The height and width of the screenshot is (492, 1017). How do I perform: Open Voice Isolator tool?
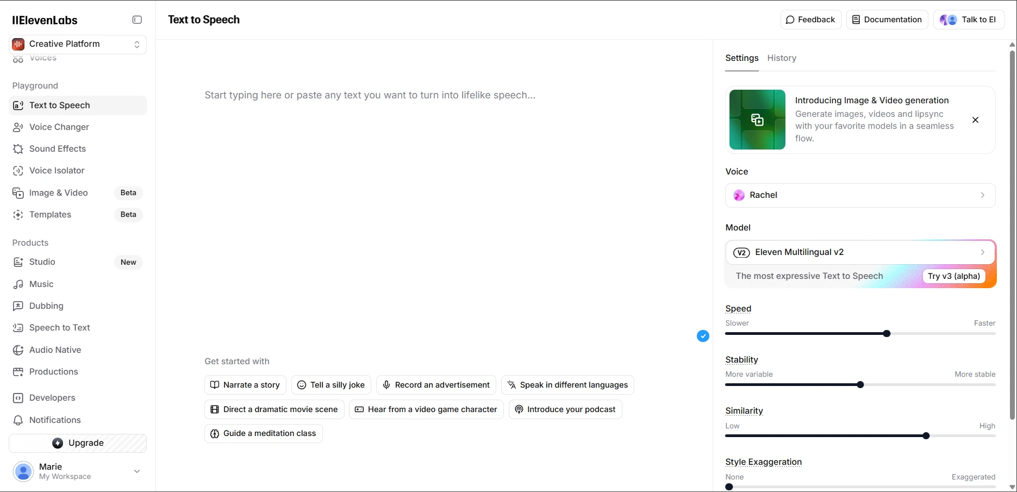coord(78,171)
